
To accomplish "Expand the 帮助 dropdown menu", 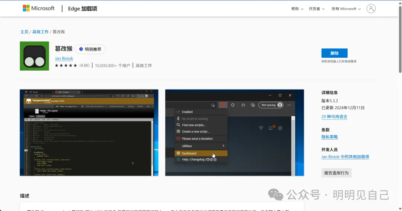I will click(x=297, y=9).
